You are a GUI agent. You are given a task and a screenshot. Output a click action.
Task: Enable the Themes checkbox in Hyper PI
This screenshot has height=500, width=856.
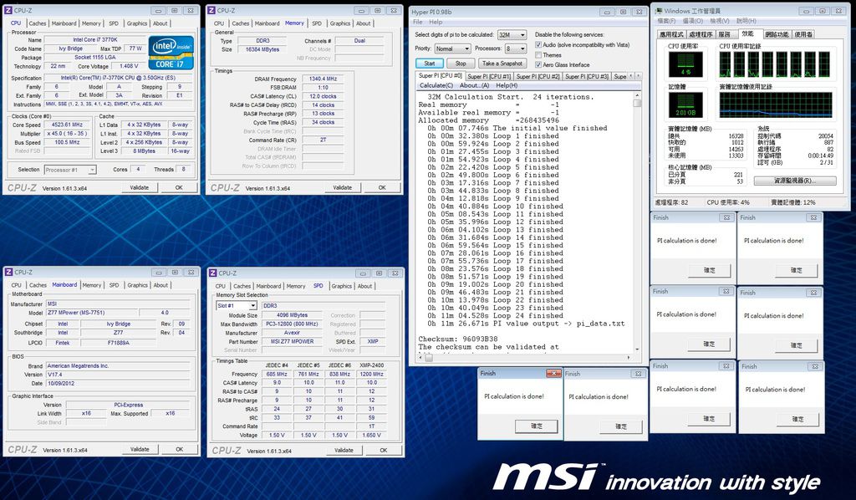coord(538,54)
